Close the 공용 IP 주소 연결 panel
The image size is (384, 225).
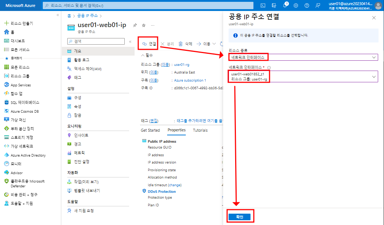click(x=374, y=18)
